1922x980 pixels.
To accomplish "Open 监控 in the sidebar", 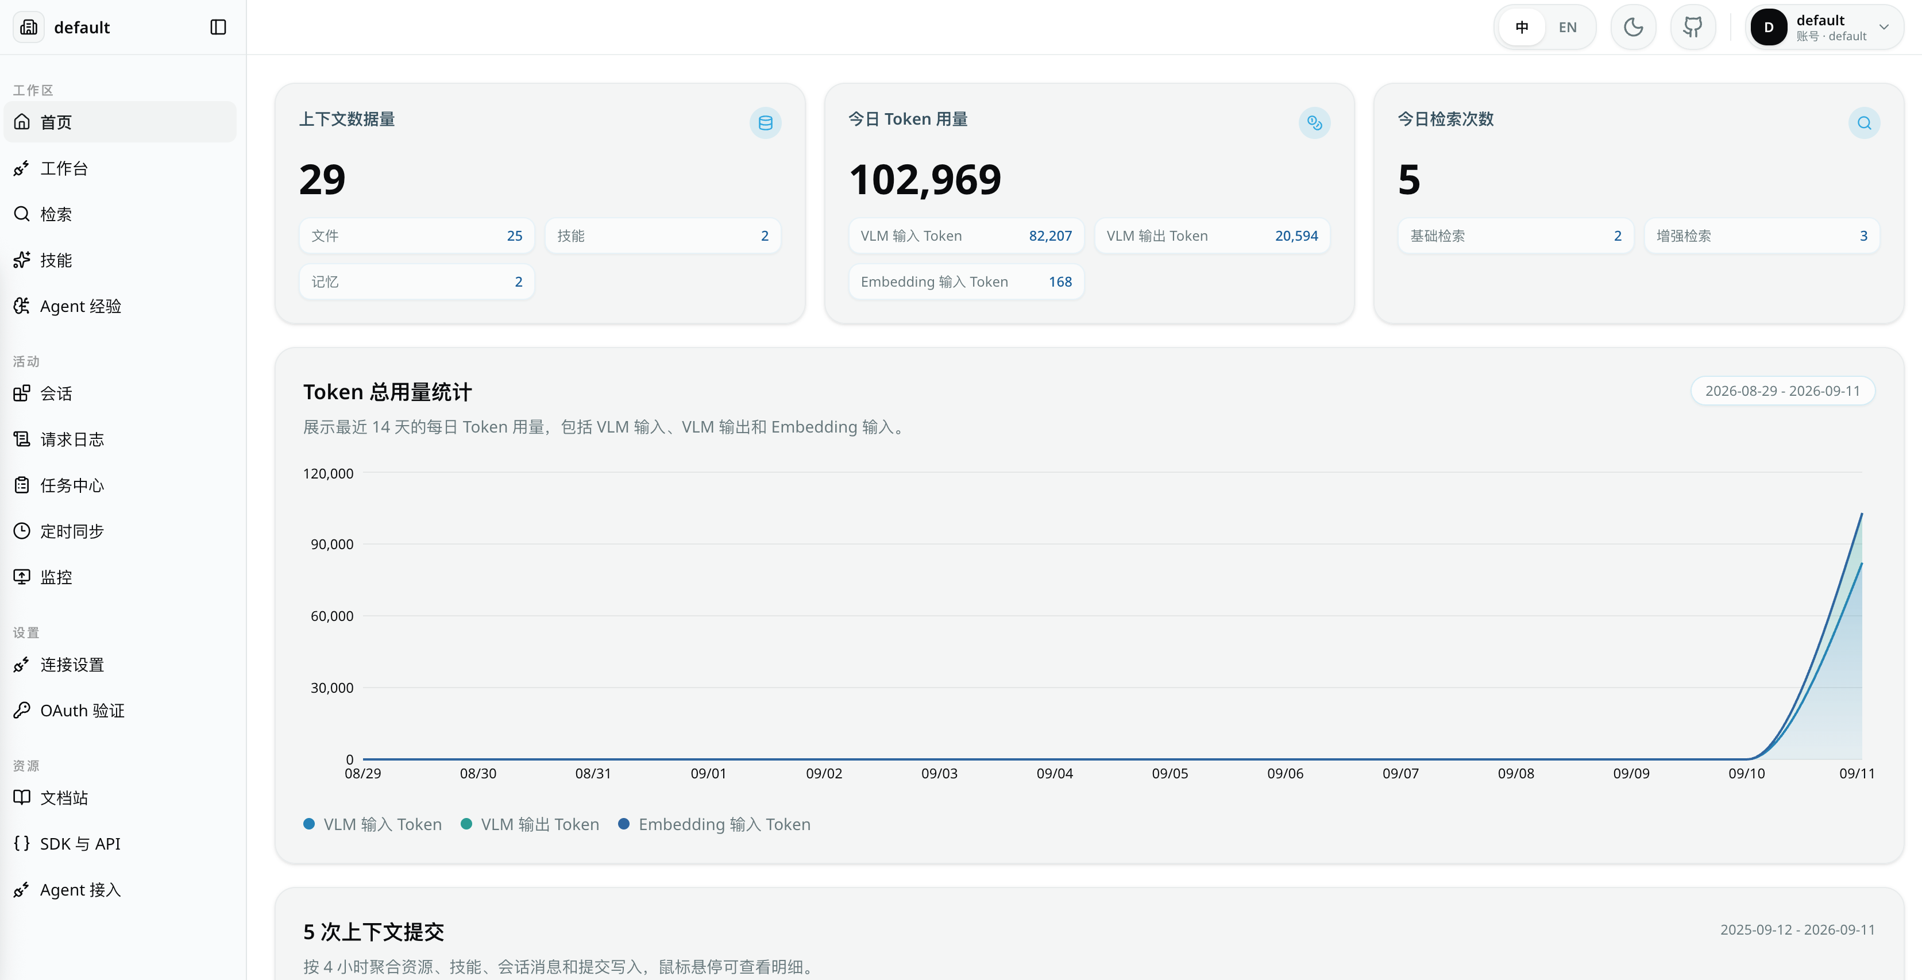I will point(120,577).
